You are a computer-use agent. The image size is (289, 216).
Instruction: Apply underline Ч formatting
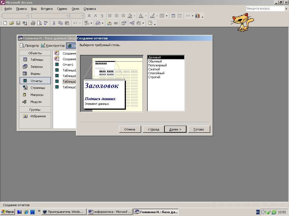click(x=102, y=16)
